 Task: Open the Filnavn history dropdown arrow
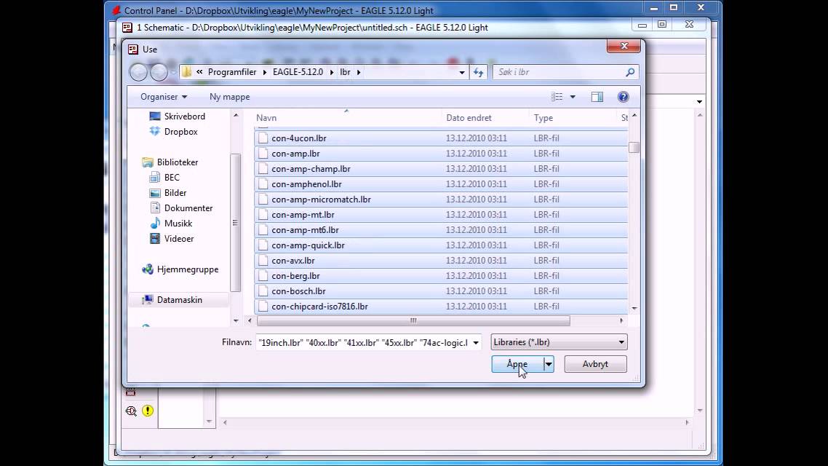pyautogui.click(x=476, y=343)
